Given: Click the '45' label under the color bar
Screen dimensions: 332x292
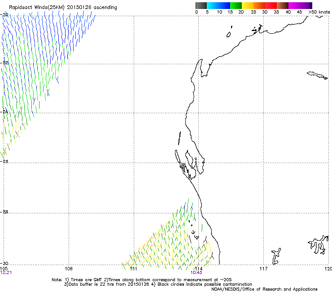Looking at the screenshot, I should point(299,12).
